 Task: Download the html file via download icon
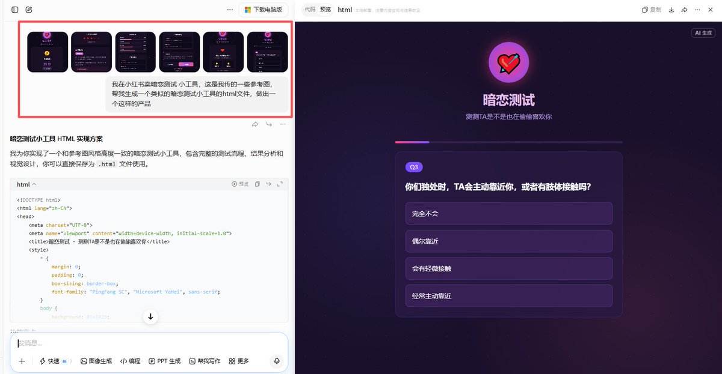coord(671,10)
